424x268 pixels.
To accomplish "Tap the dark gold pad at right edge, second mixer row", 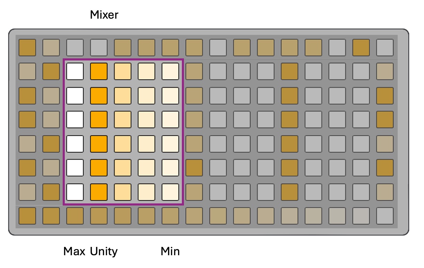I will (385, 96).
